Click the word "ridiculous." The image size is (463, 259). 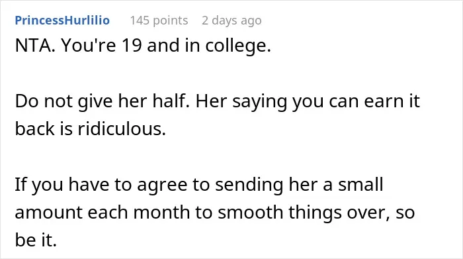coord(122,129)
